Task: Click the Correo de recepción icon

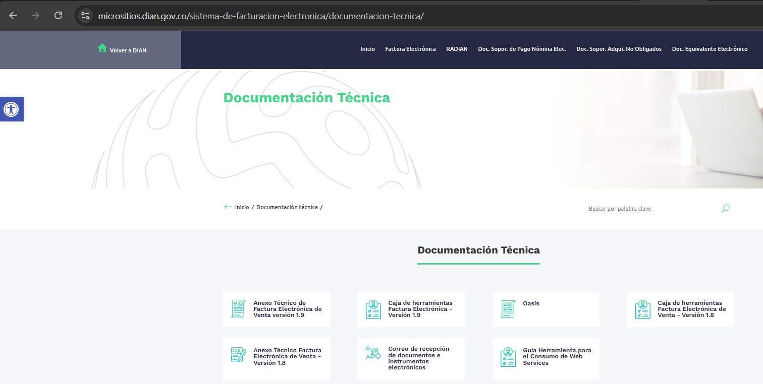Action: point(373,352)
